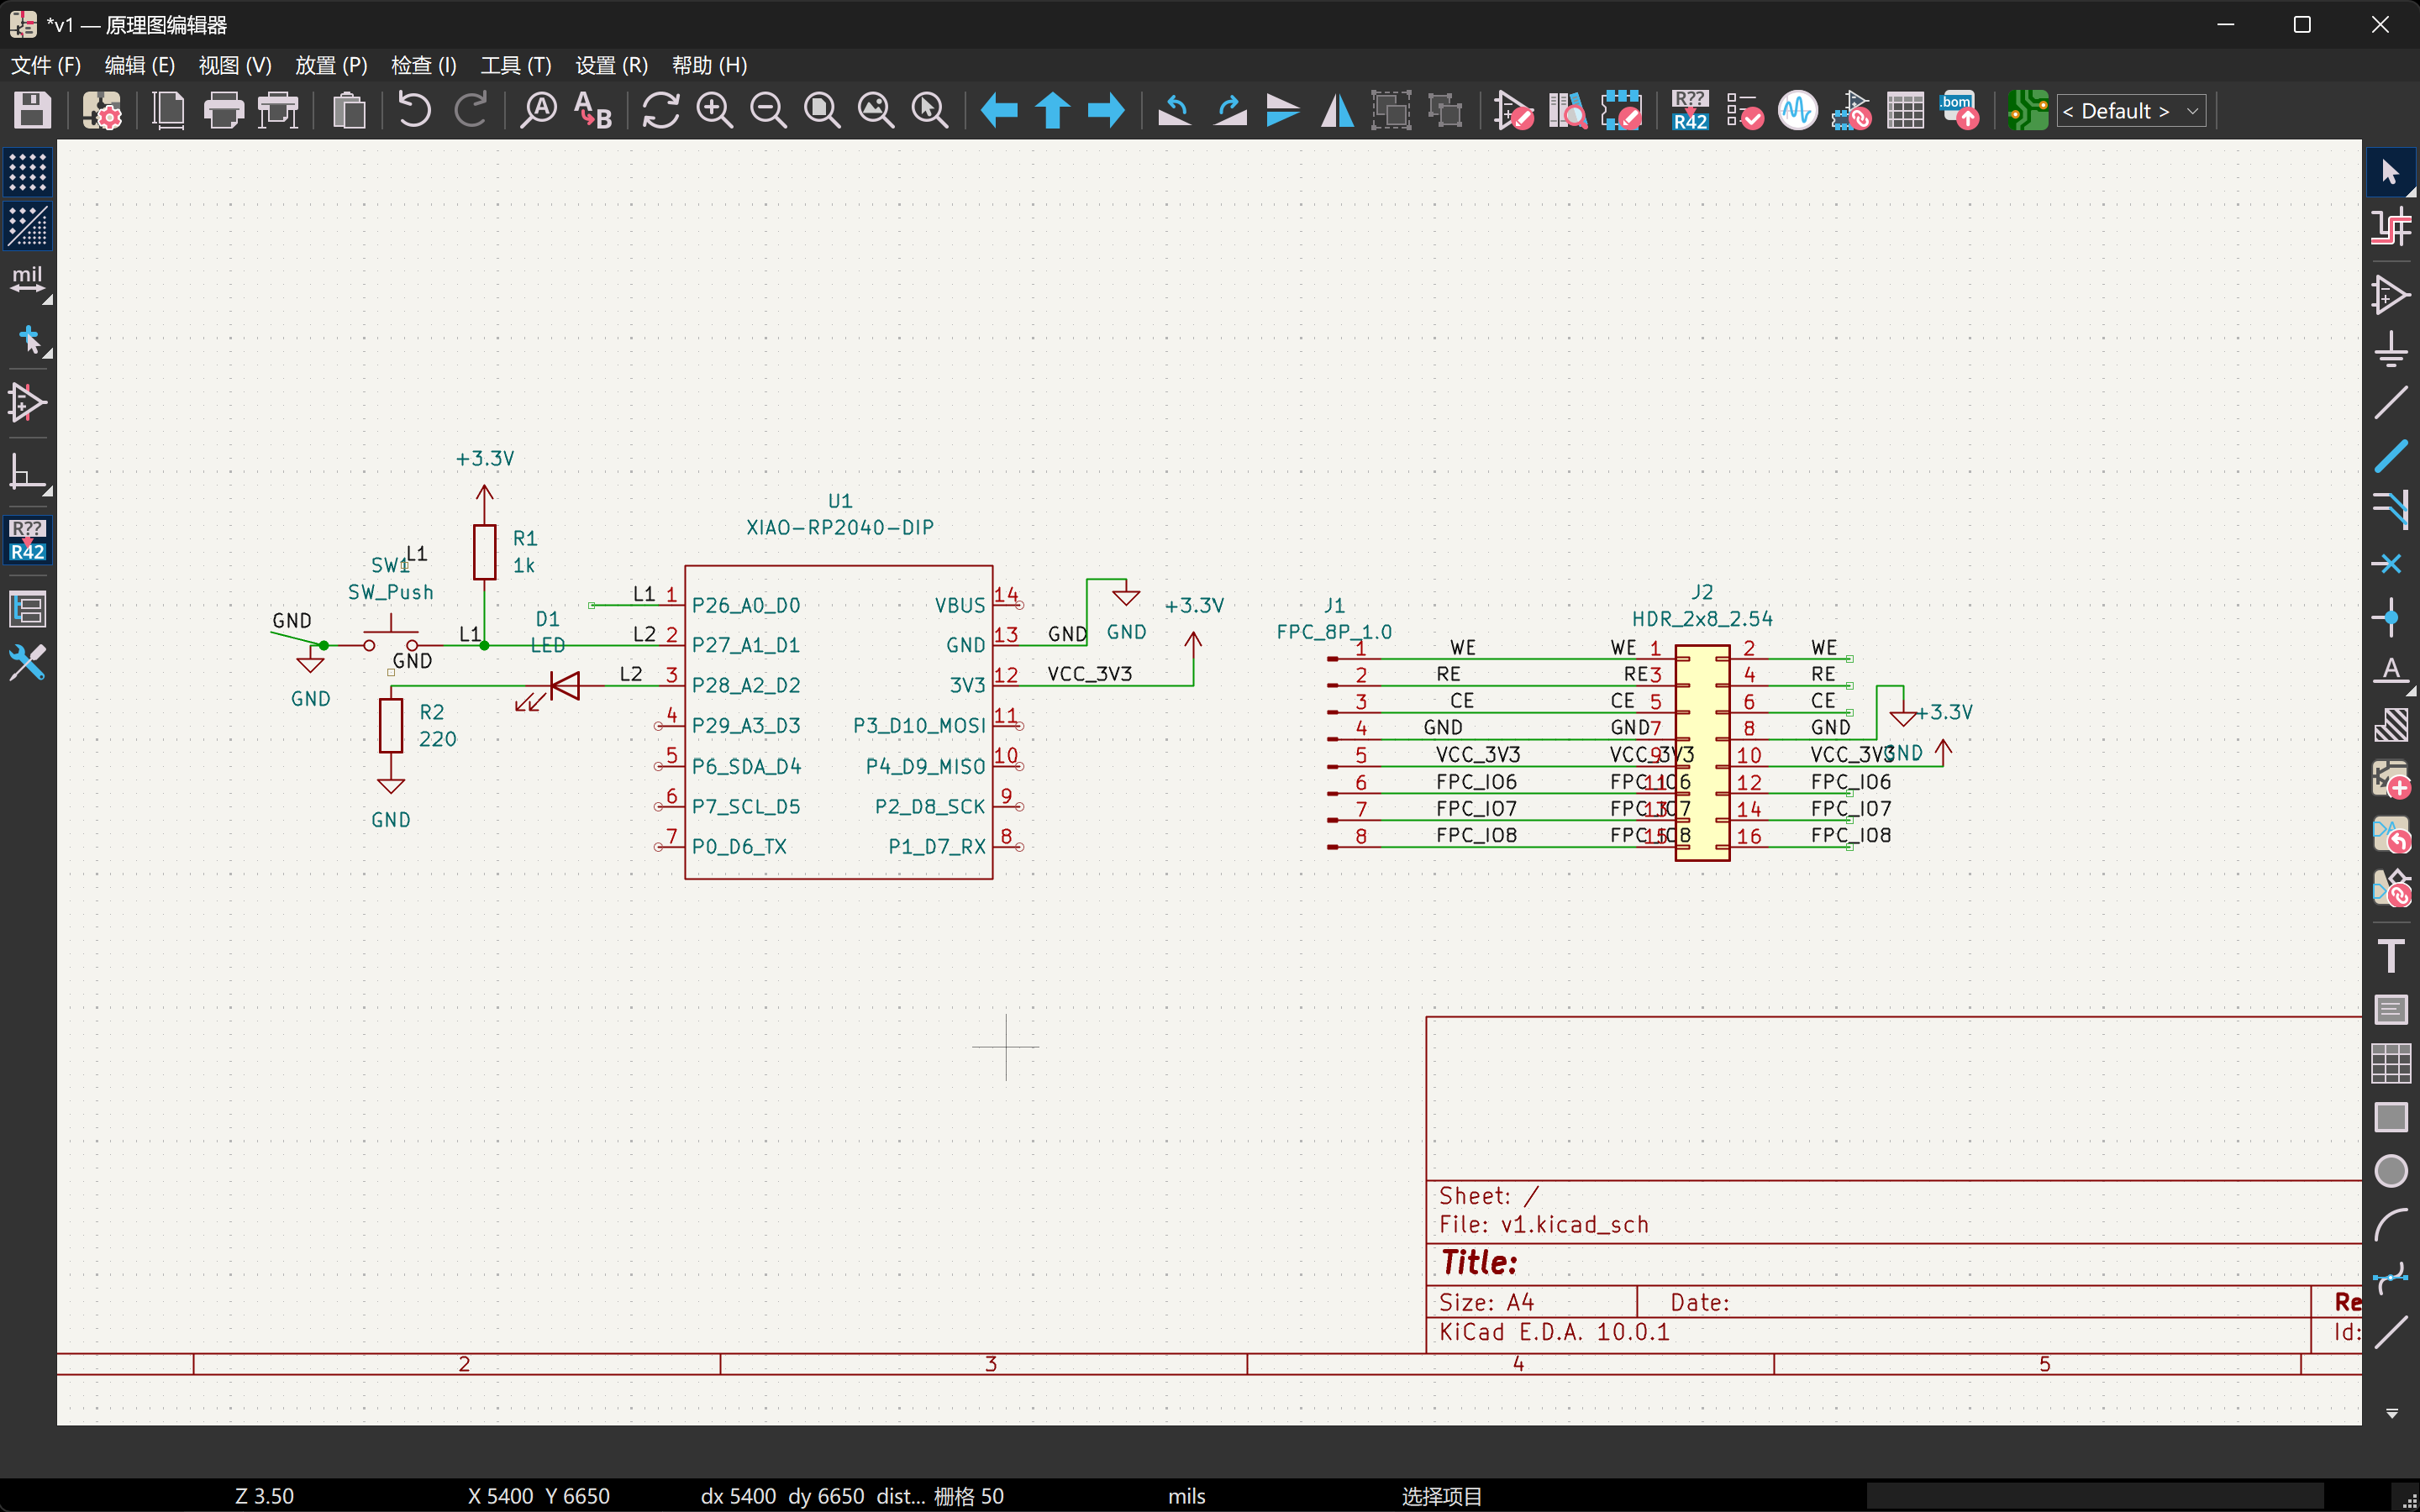Screen dimensions: 2420x1512
Task: Toggle hidden pins display
Action: click(x=27, y=403)
